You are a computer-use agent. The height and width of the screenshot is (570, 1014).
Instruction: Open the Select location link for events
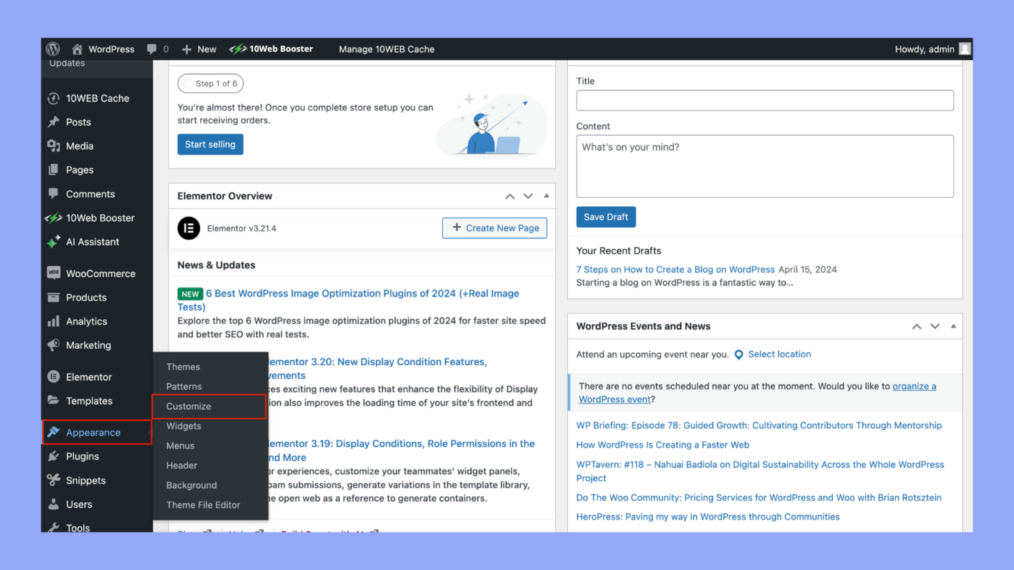pyautogui.click(x=779, y=354)
